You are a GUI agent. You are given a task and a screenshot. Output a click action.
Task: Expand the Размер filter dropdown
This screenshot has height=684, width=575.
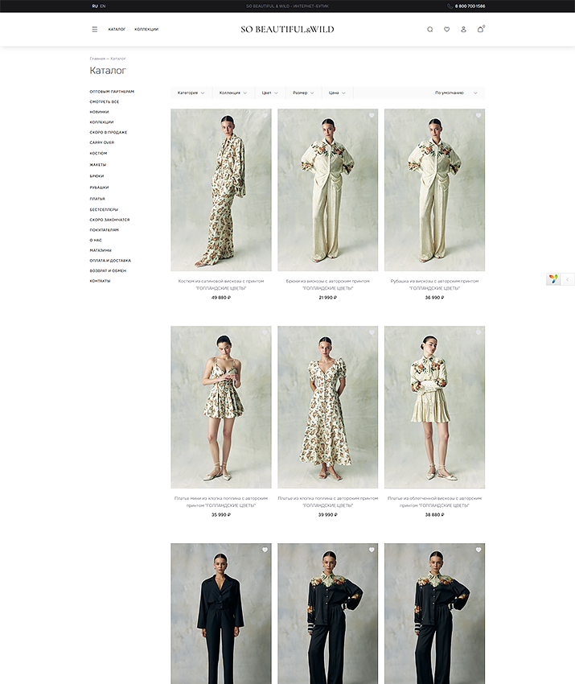pos(303,93)
